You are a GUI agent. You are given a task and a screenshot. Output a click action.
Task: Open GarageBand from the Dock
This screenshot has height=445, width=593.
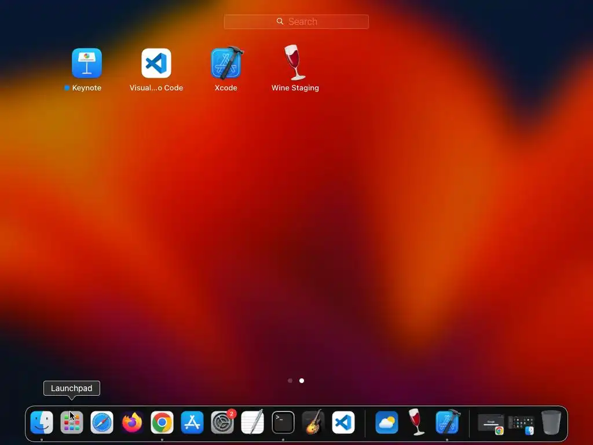[x=313, y=422]
